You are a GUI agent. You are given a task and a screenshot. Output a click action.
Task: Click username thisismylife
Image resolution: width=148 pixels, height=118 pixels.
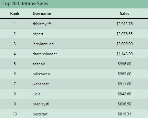click(x=42, y=24)
